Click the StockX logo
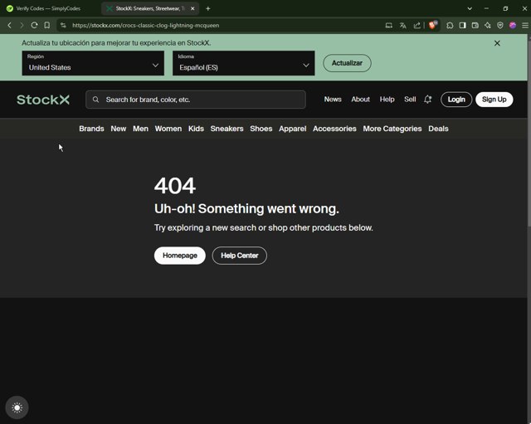 (x=43, y=100)
